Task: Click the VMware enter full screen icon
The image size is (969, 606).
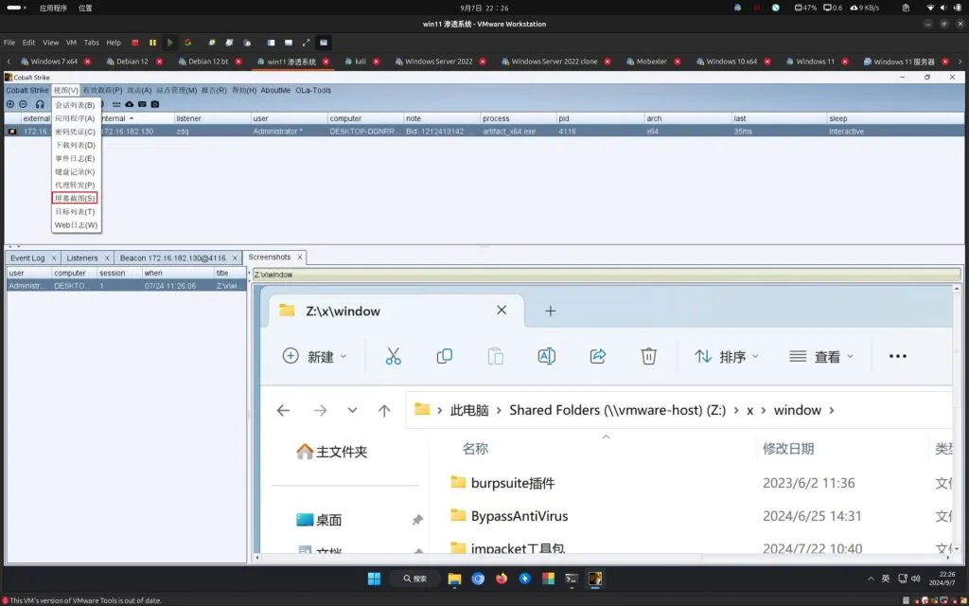Action: 306,43
